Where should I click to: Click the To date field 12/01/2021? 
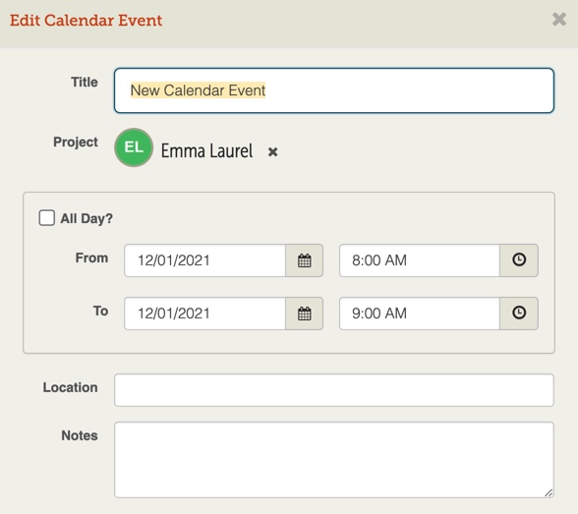point(204,314)
